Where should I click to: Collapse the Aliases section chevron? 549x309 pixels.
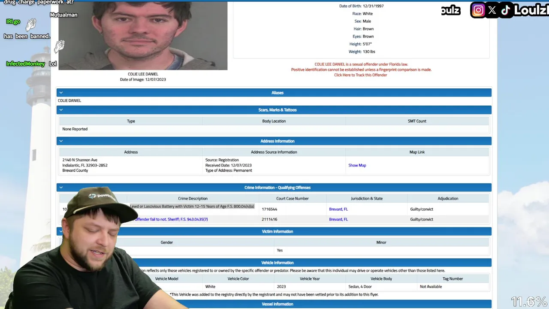tap(61, 93)
